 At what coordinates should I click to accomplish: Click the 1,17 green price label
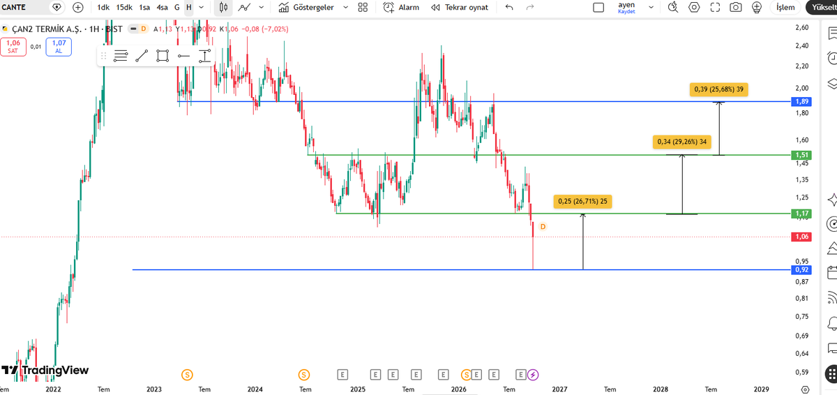point(801,213)
